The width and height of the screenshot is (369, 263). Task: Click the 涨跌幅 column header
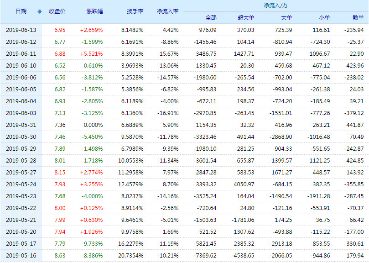(94, 11)
